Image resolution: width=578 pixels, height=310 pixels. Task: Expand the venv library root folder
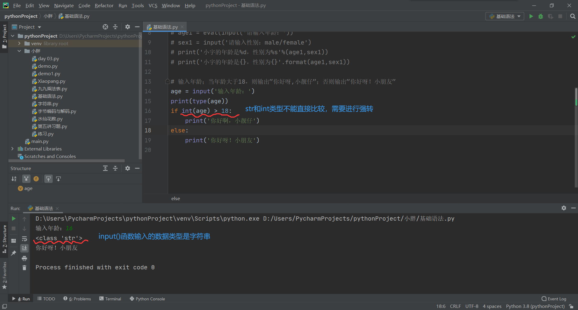coord(19,43)
